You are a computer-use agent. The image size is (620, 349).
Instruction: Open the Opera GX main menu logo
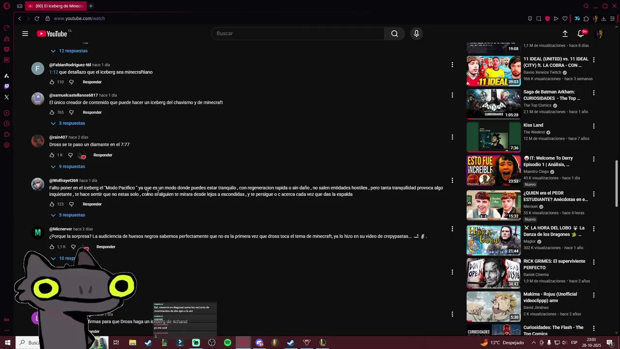click(6, 6)
